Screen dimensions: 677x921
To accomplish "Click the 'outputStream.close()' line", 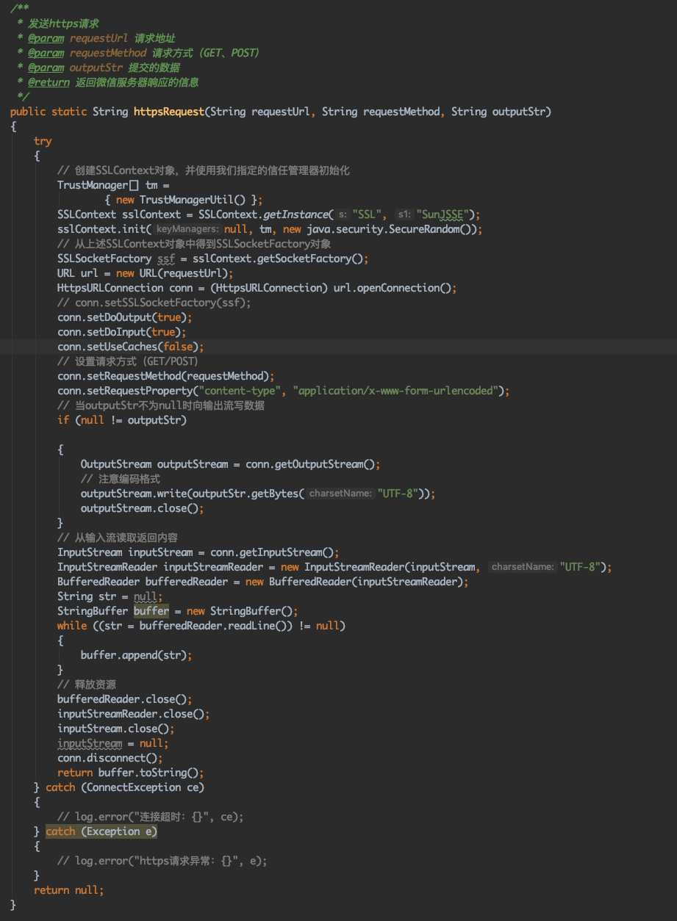I will 143,508.
